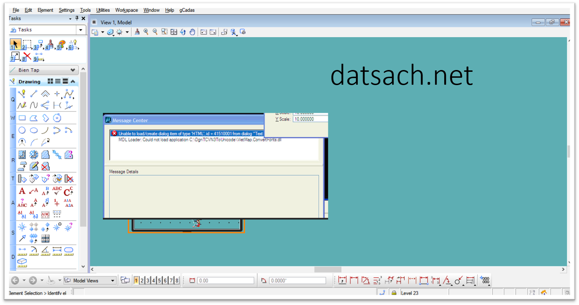Image resolution: width=579 pixels, height=305 pixels.
Task: Select the Place Text 'A' tool
Action: [22, 191]
